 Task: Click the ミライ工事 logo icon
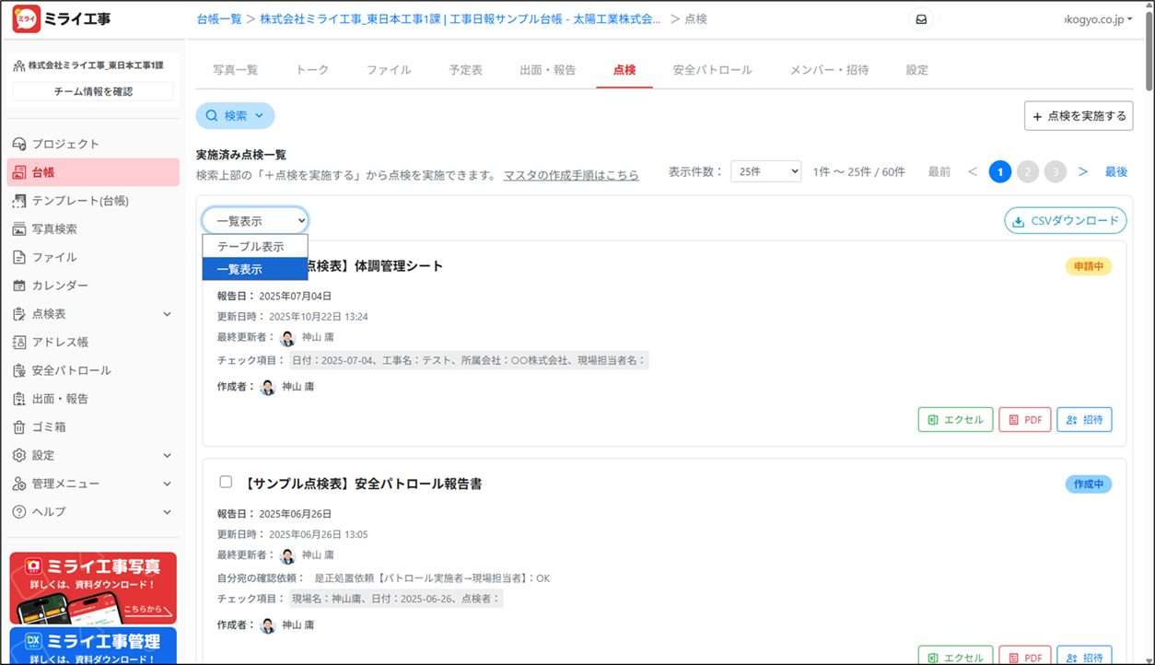point(26,19)
